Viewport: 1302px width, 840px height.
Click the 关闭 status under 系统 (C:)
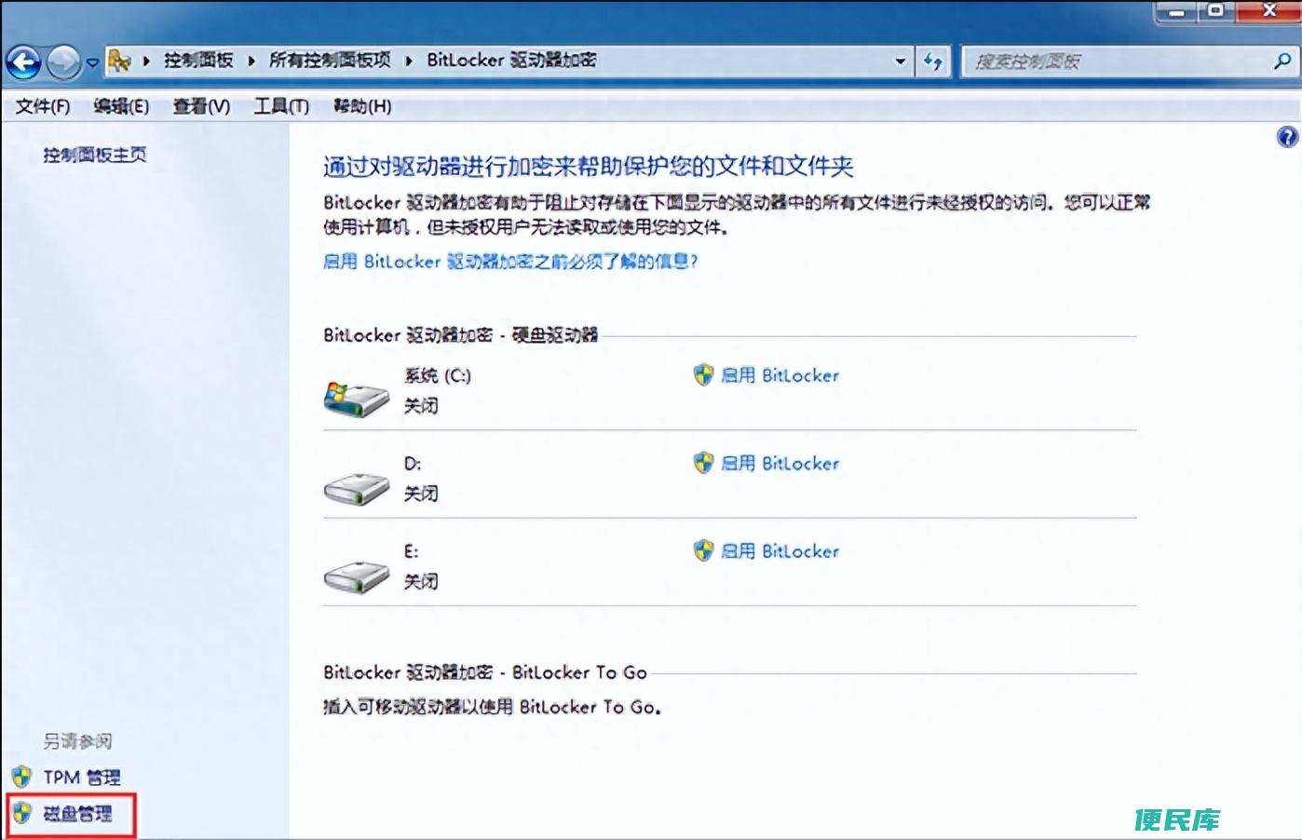pyautogui.click(x=421, y=406)
